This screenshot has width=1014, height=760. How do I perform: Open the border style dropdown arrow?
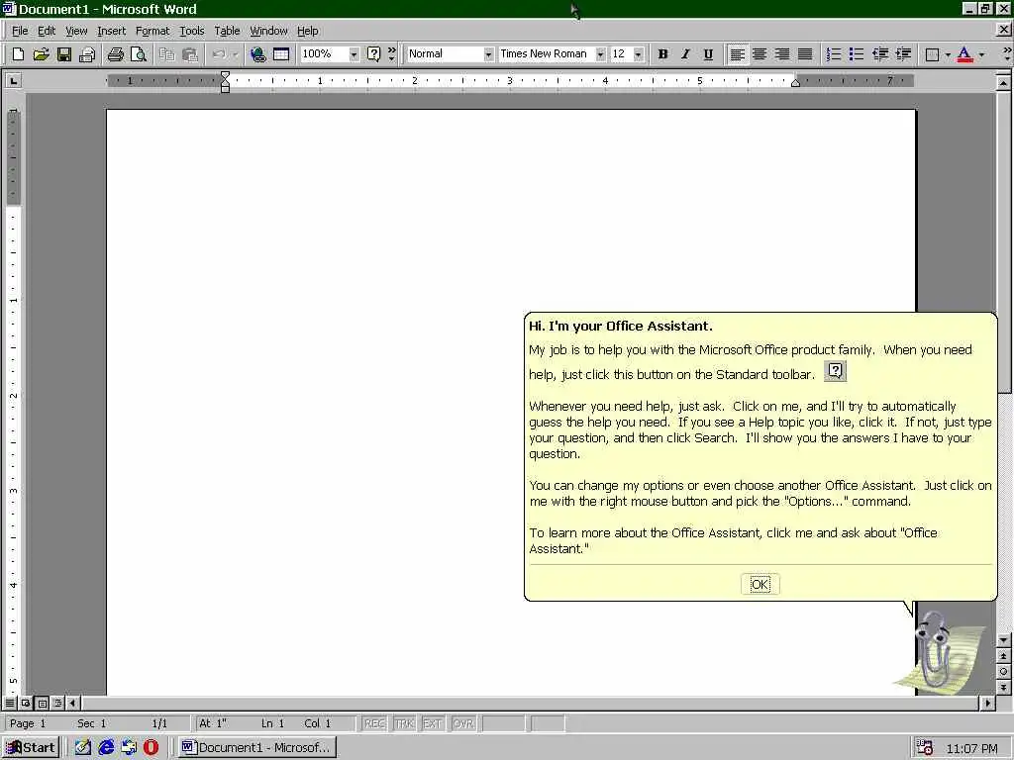click(x=948, y=54)
